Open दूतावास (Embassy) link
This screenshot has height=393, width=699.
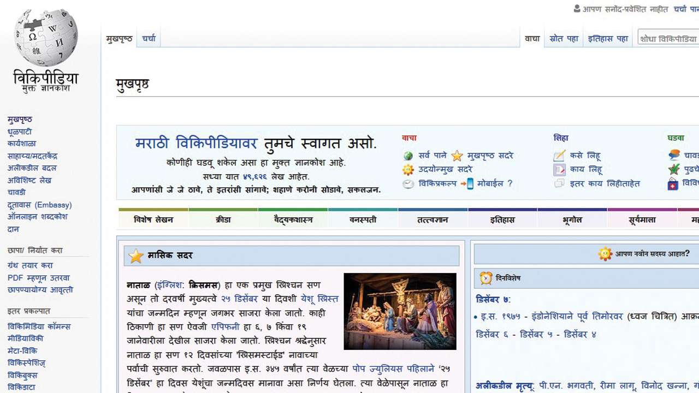40,205
